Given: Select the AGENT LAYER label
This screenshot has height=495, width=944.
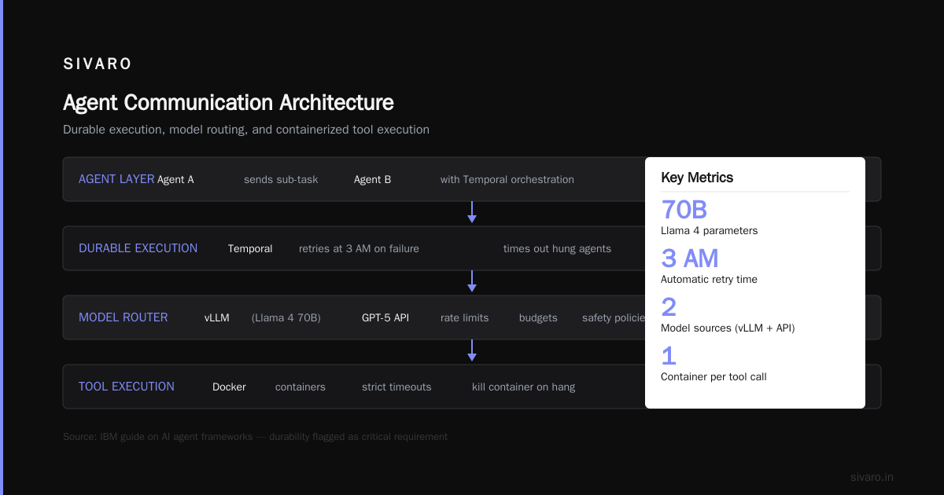Looking at the screenshot, I should click(x=116, y=179).
